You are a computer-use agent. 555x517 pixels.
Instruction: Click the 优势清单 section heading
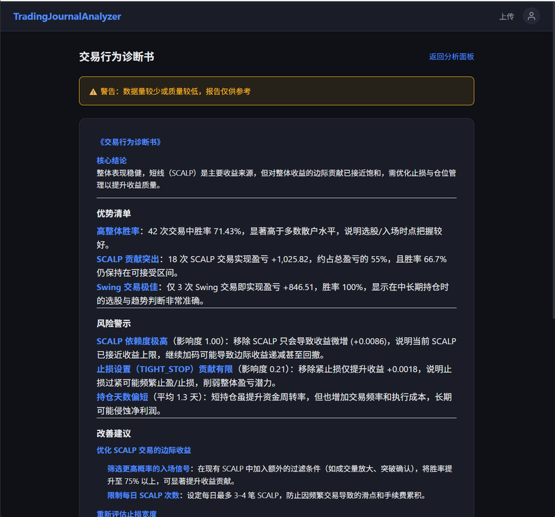114,214
